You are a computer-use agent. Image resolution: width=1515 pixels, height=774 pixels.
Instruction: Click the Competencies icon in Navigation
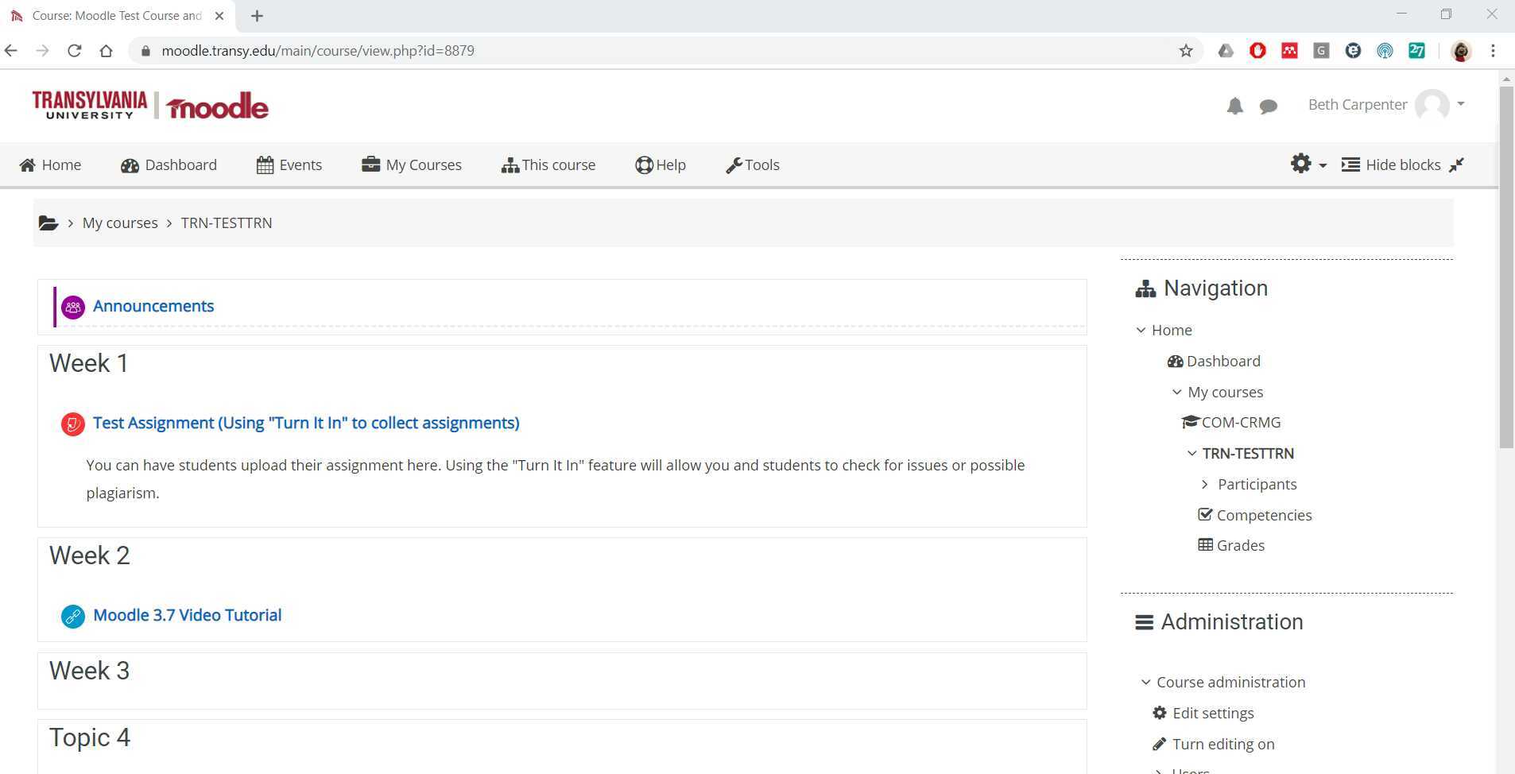click(x=1204, y=514)
